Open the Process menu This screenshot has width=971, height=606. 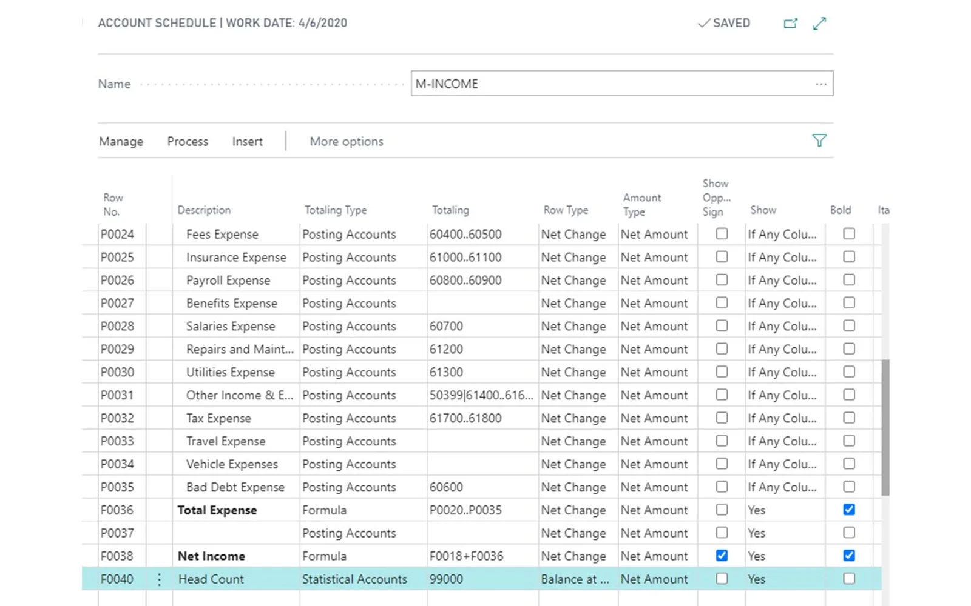coord(188,141)
